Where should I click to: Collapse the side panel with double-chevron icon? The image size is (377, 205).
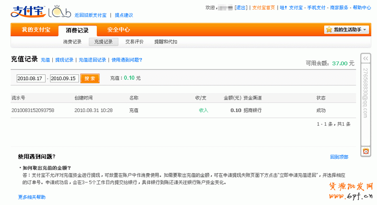click(x=365, y=58)
